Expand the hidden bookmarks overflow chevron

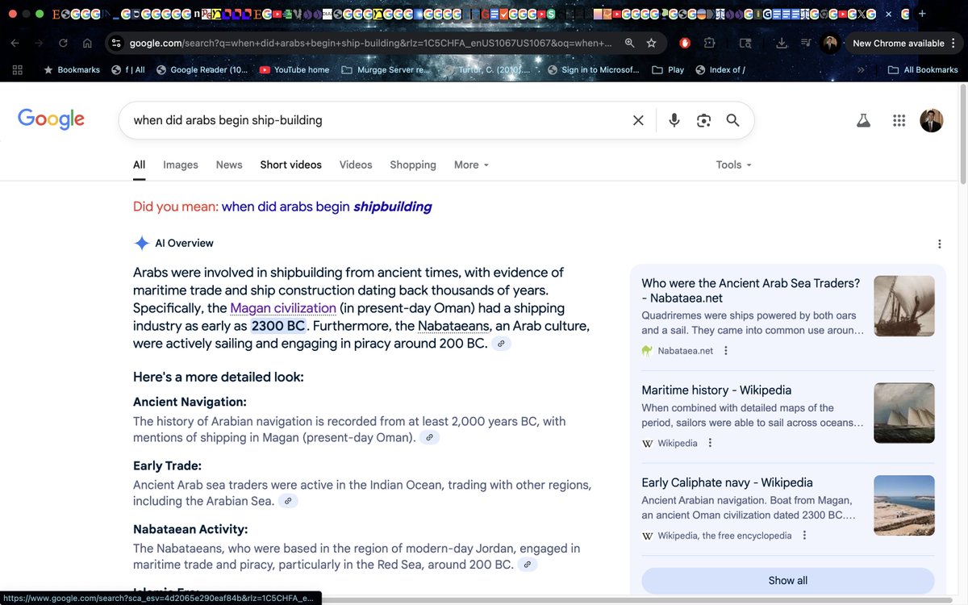click(862, 70)
